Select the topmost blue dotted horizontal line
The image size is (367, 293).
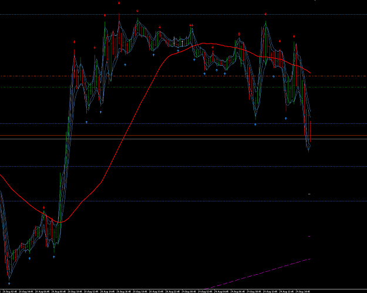click(183, 15)
